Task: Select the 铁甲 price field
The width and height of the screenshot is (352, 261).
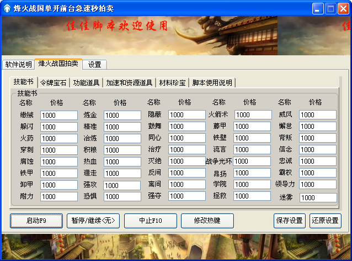Action: pos(59,174)
